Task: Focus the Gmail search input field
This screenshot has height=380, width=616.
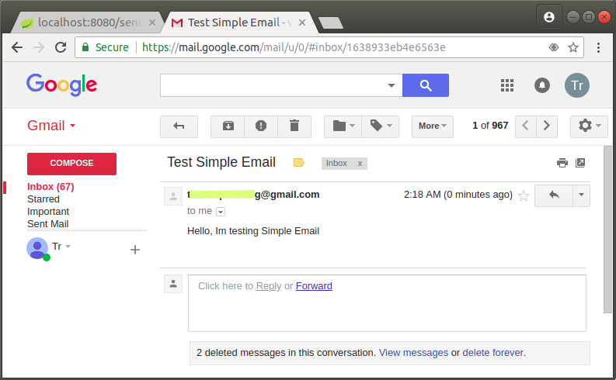Action: pyautogui.click(x=273, y=85)
